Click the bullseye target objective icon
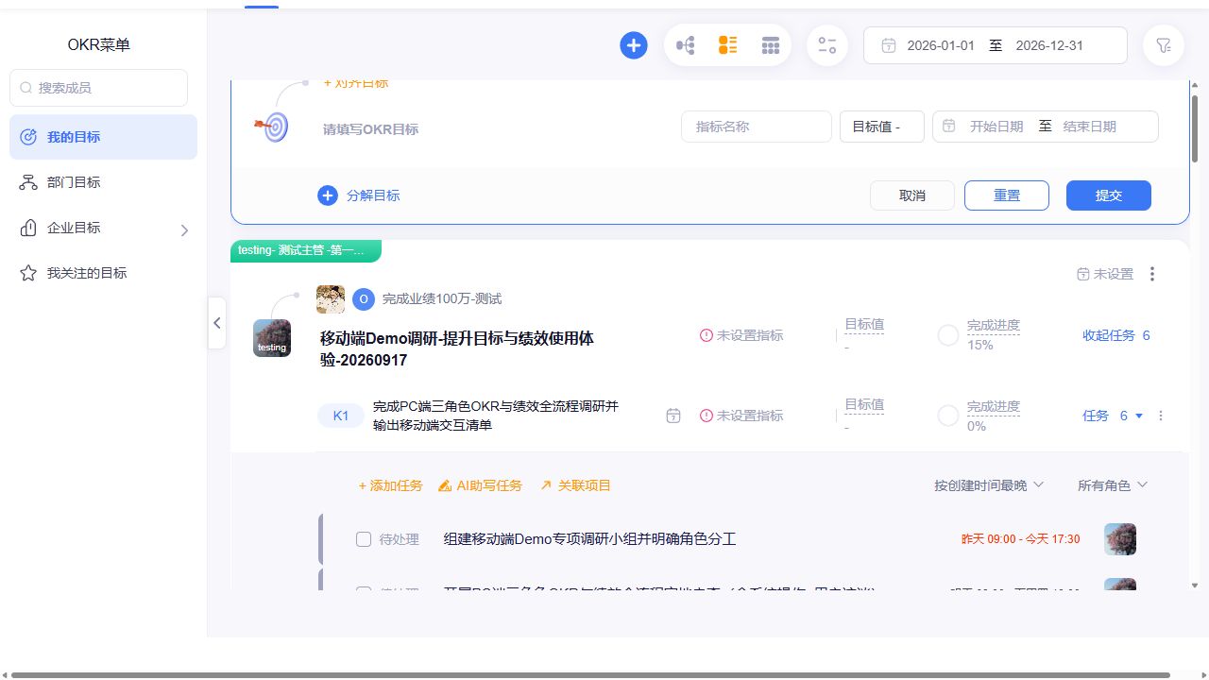 272,127
